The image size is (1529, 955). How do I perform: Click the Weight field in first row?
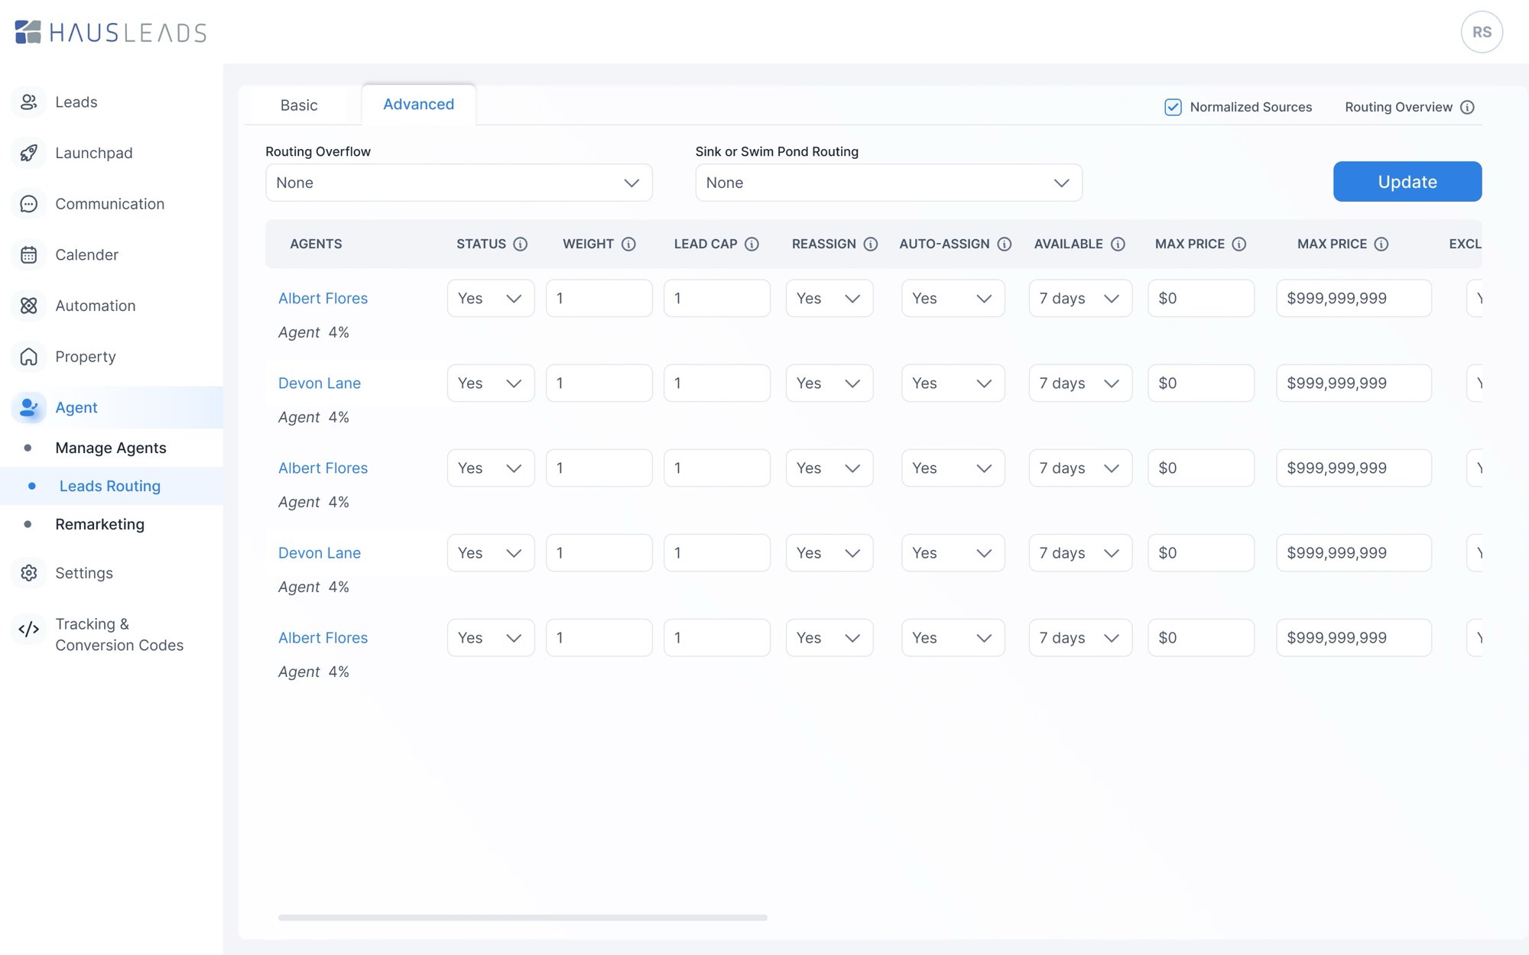(599, 298)
